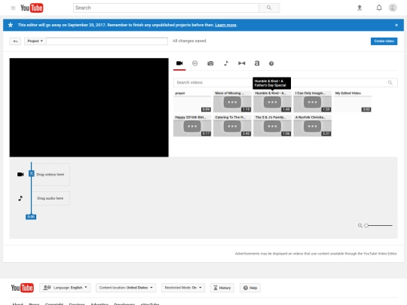Viewport: 407px width, 305px height.
Task: Open the Project dropdown
Action: pyautogui.click(x=35, y=41)
